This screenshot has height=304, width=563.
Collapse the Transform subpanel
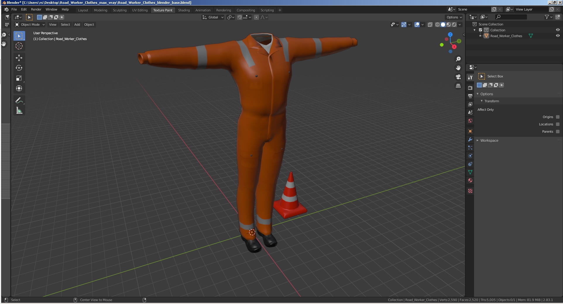(482, 101)
